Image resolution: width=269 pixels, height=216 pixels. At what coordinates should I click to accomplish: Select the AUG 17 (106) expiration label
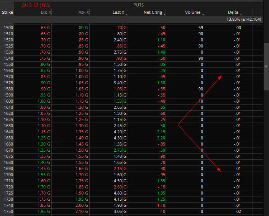[x=36, y=5]
